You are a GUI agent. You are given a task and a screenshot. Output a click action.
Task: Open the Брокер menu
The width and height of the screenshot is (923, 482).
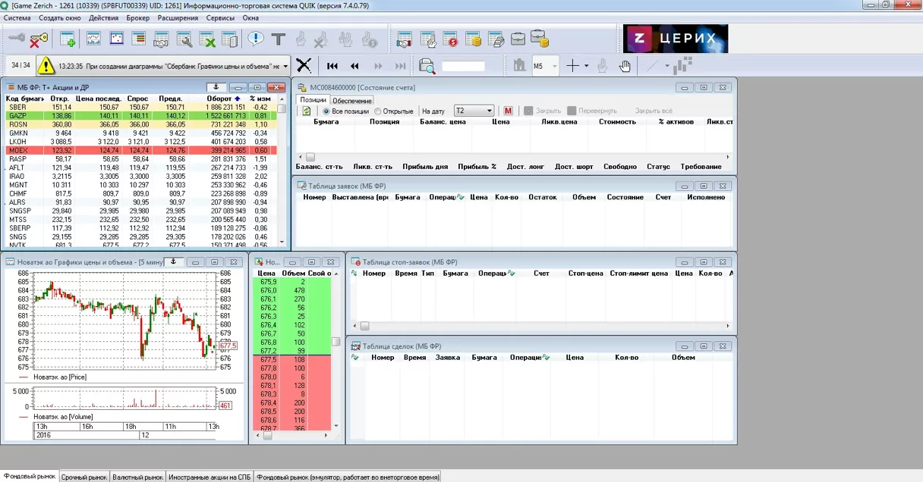(137, 17)
